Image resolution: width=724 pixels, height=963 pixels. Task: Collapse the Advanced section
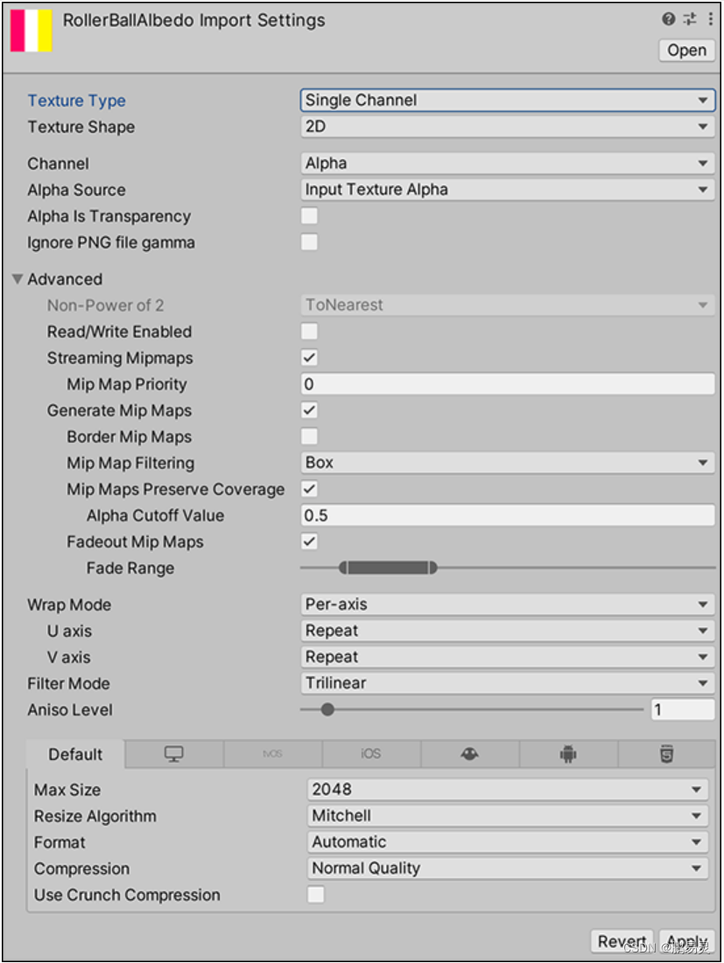point(18,279)
